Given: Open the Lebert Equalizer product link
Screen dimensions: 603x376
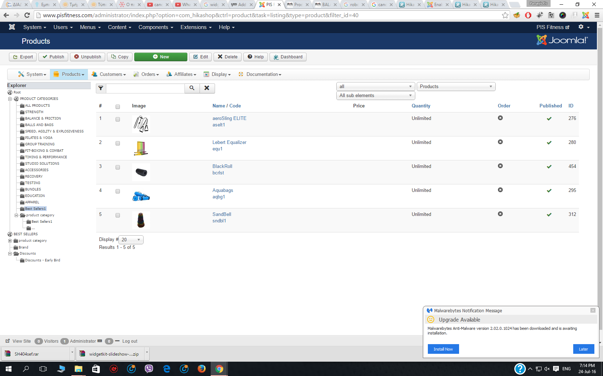Looking at the screenshot, I should point(229,143).
